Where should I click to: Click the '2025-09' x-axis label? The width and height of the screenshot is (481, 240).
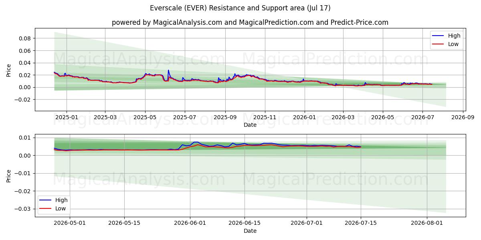pyautogui.click(x=225, y=118)
